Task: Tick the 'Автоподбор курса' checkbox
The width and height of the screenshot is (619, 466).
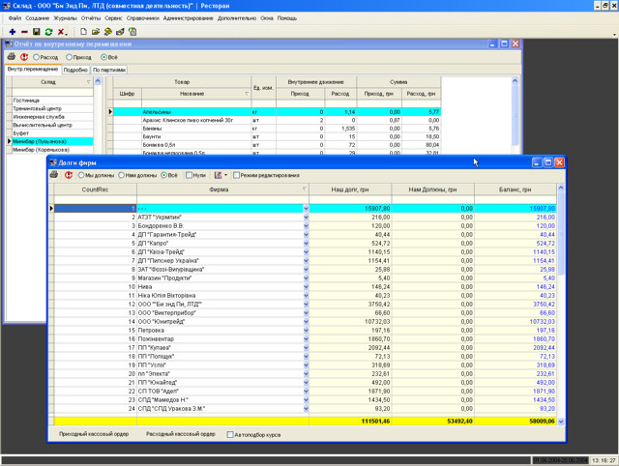Action: pos(229,434)
